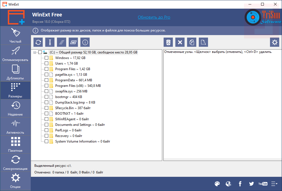Select $WinREAgent ~ 0 байт row
The image size is (282, 191).
72,119
